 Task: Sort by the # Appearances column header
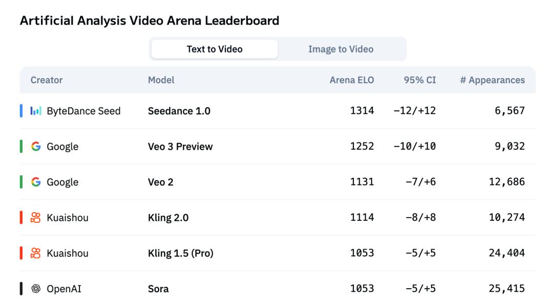(492, 80)
